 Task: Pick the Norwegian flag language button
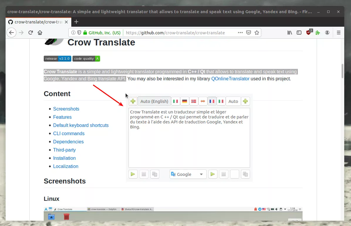(194, 101)
